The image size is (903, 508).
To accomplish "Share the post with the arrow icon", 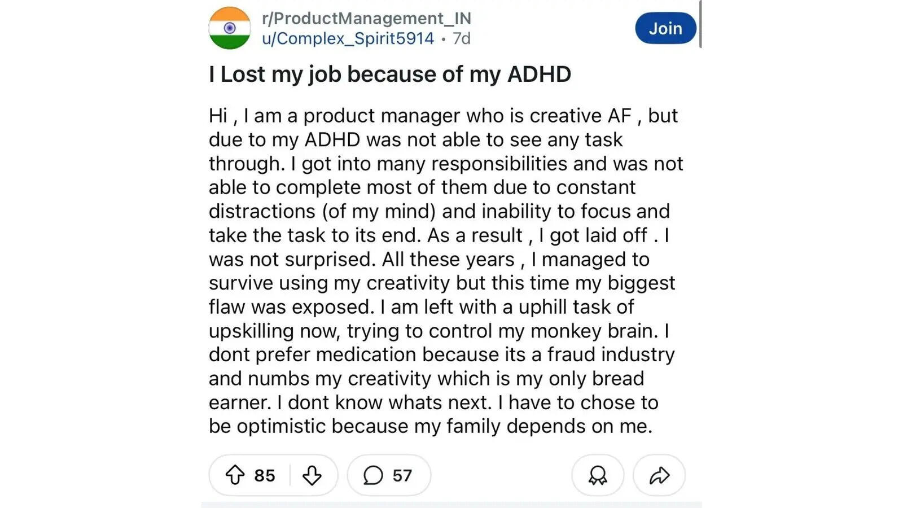I will (x=659, y=476).
